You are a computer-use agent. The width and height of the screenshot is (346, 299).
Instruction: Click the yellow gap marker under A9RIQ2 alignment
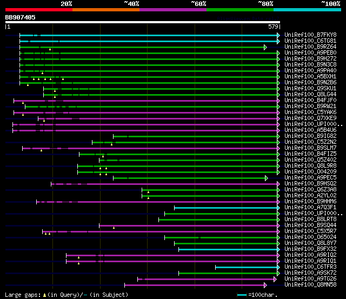78,257
